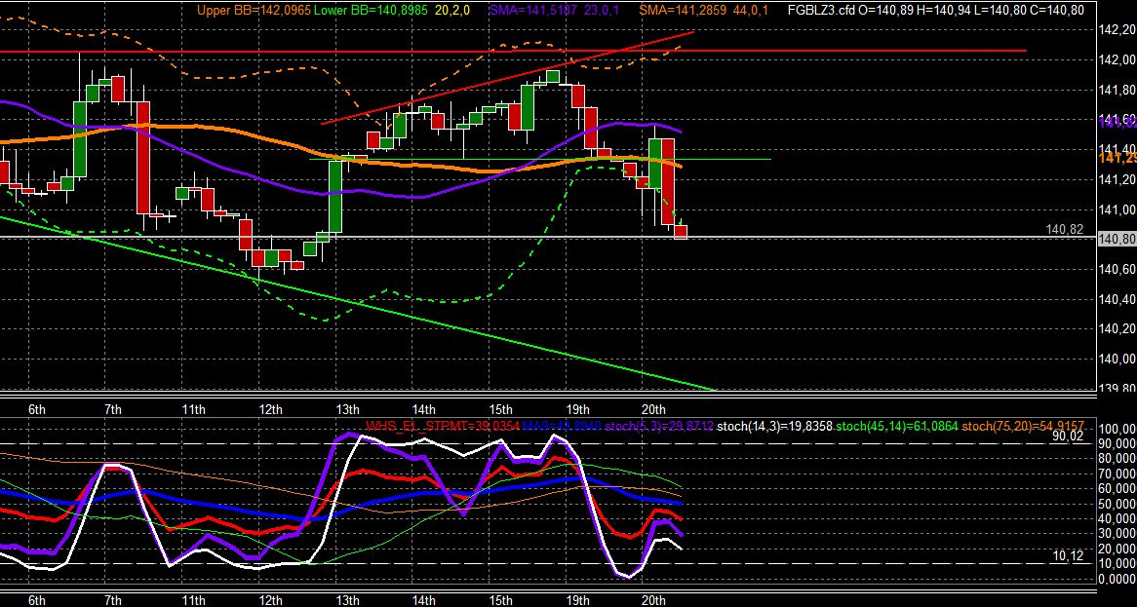Screen dimensions: 1137x607
Task: Click the '142,20' price axis label
Action: (1117, 29)
